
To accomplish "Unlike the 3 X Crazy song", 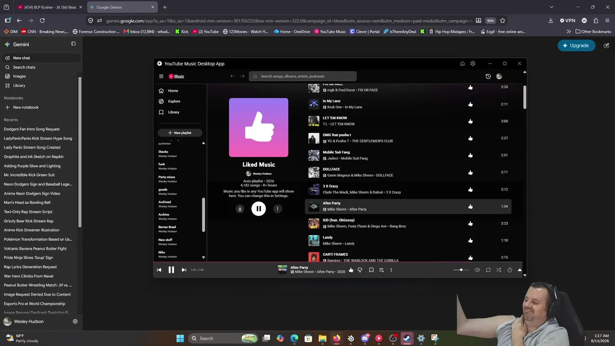I will click(470, 189).
